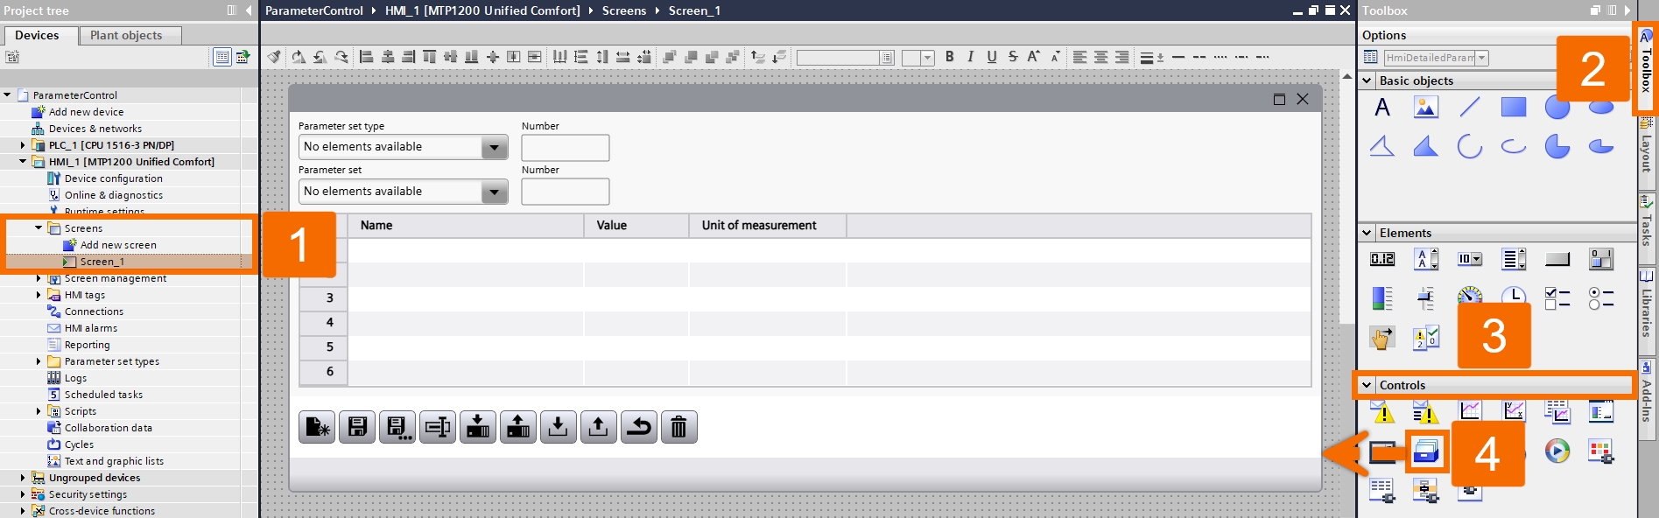Select the Slider element

[1426, 298]
